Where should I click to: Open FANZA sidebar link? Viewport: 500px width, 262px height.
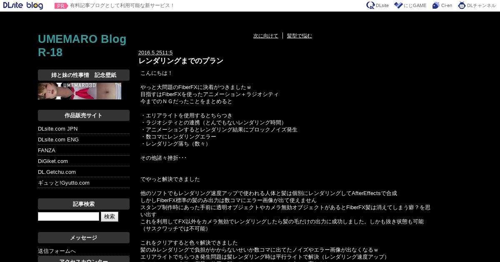coord(47,151)
